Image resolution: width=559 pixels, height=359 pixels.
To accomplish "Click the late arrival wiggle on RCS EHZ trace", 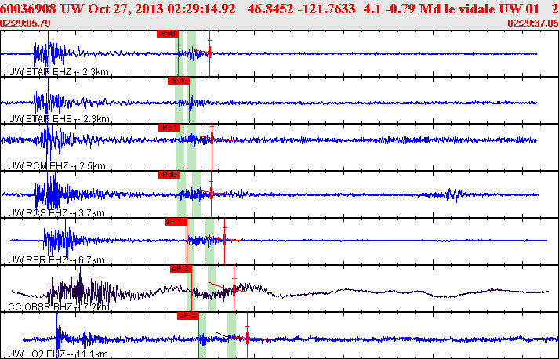I will (453, 194).
